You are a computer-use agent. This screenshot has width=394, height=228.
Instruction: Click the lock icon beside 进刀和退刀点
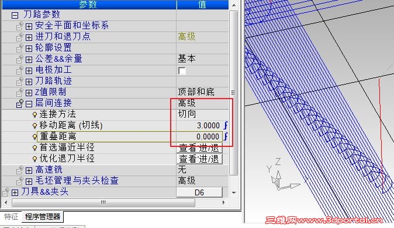(x=20, y=37)
